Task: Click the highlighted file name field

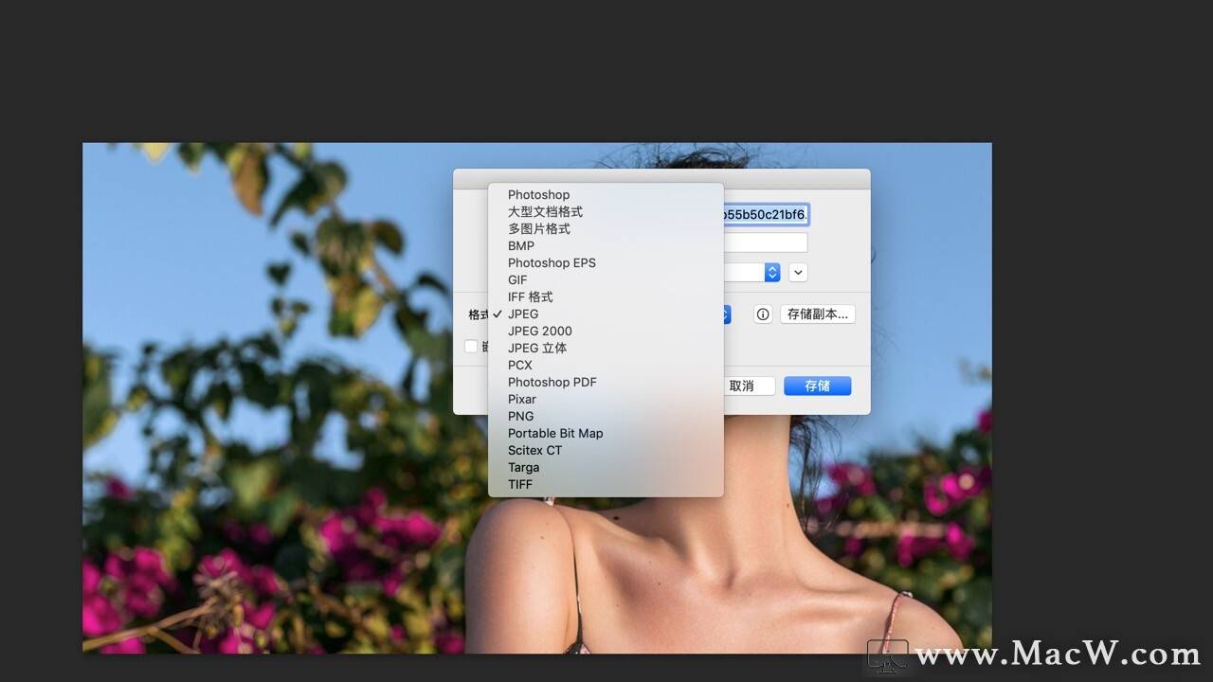Action: pos(766,215)
